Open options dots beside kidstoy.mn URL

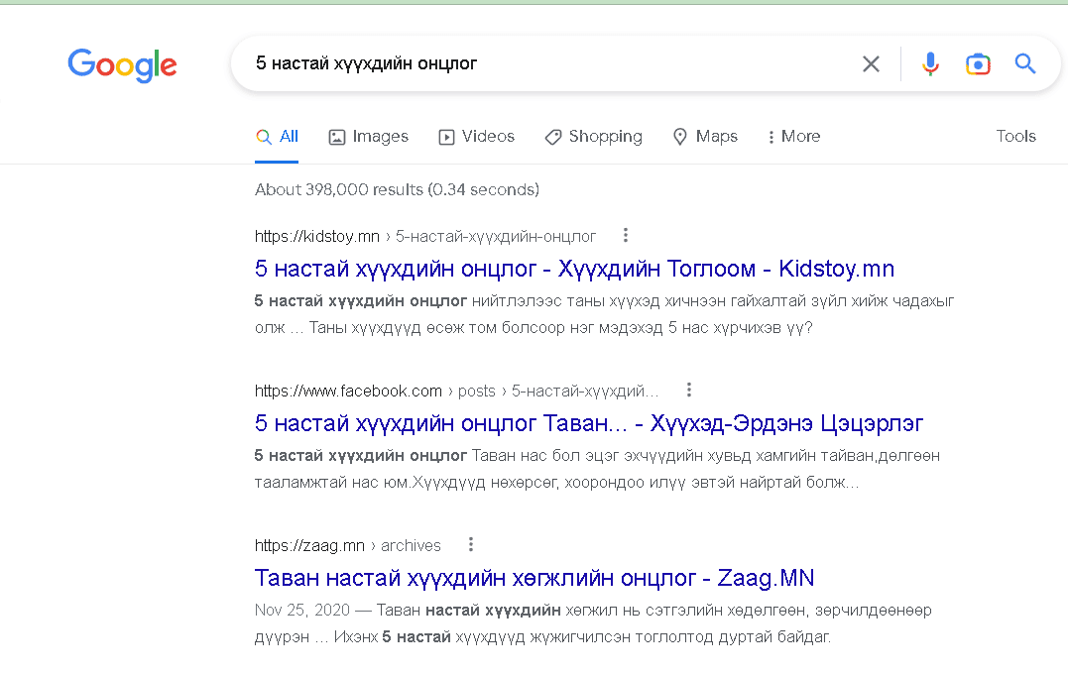tap(626, 236)
